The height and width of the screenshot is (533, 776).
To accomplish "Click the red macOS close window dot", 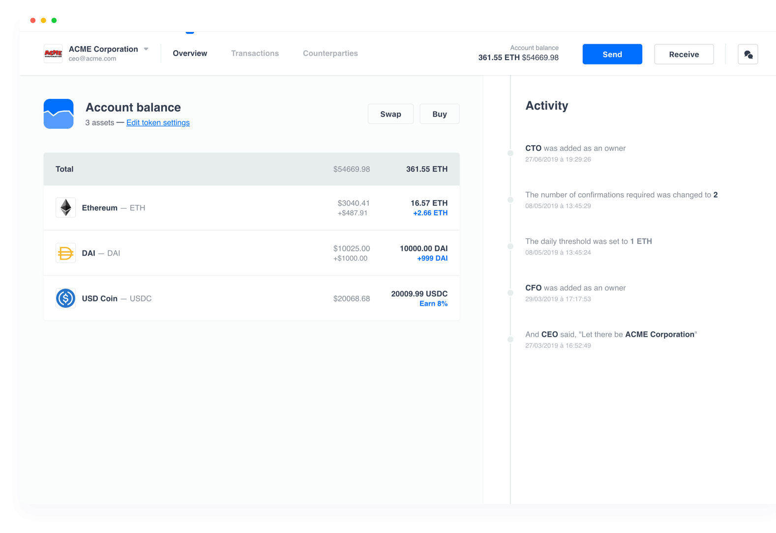I will click(33, 21).
